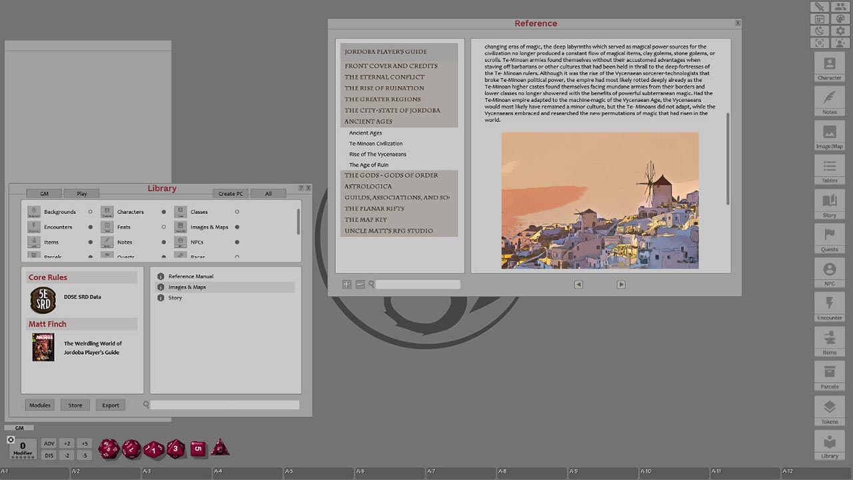Open the Character sheet panel

(x=829, y=67)
